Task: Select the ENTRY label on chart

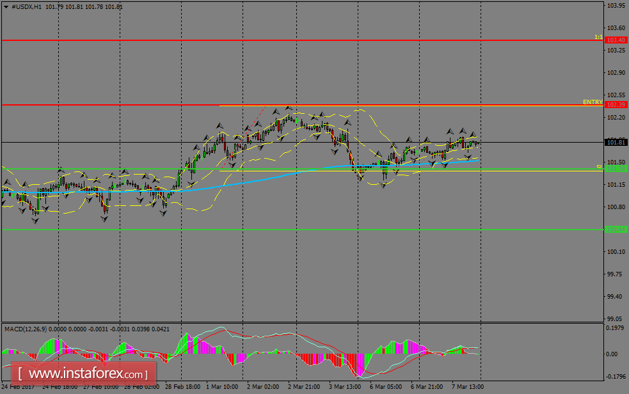Action: (x=592, y=102)
